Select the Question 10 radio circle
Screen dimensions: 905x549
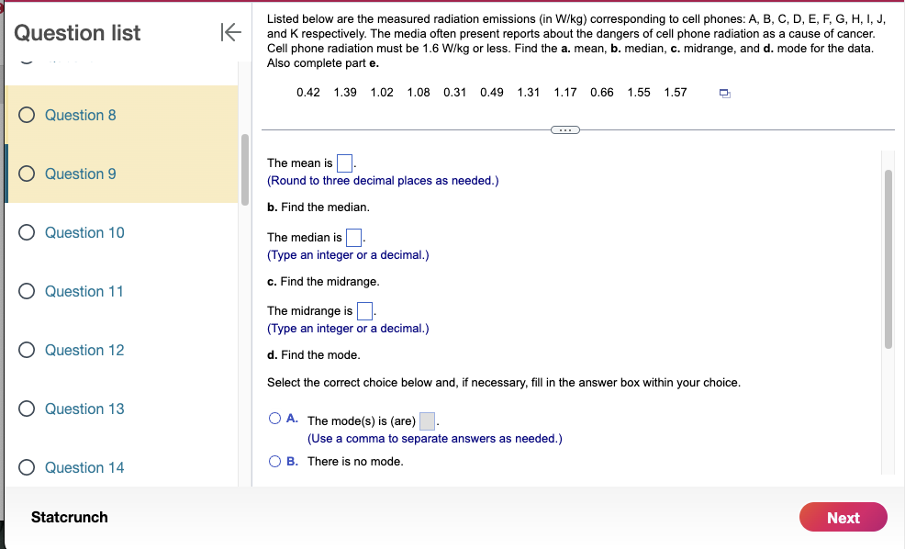point(27,232)
